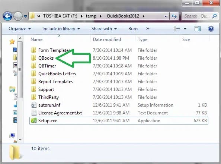
Task: Show hidden breadcrumb locations chevron
Action: 39,16
